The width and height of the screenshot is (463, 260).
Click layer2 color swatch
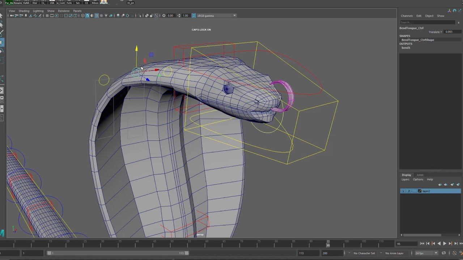(420, 191)
